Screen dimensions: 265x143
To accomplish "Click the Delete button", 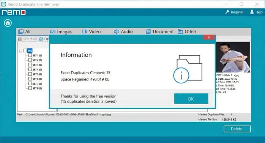I will click(x=237, y=129).
